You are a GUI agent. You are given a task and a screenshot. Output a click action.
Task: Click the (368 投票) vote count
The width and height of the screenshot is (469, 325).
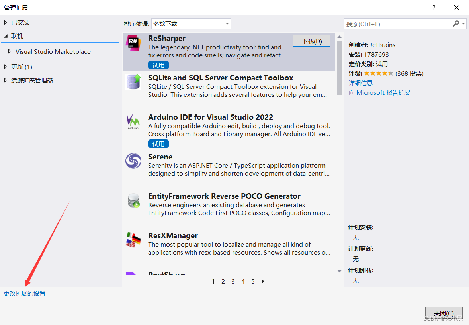pyautogui.click(x=409, y=74)
